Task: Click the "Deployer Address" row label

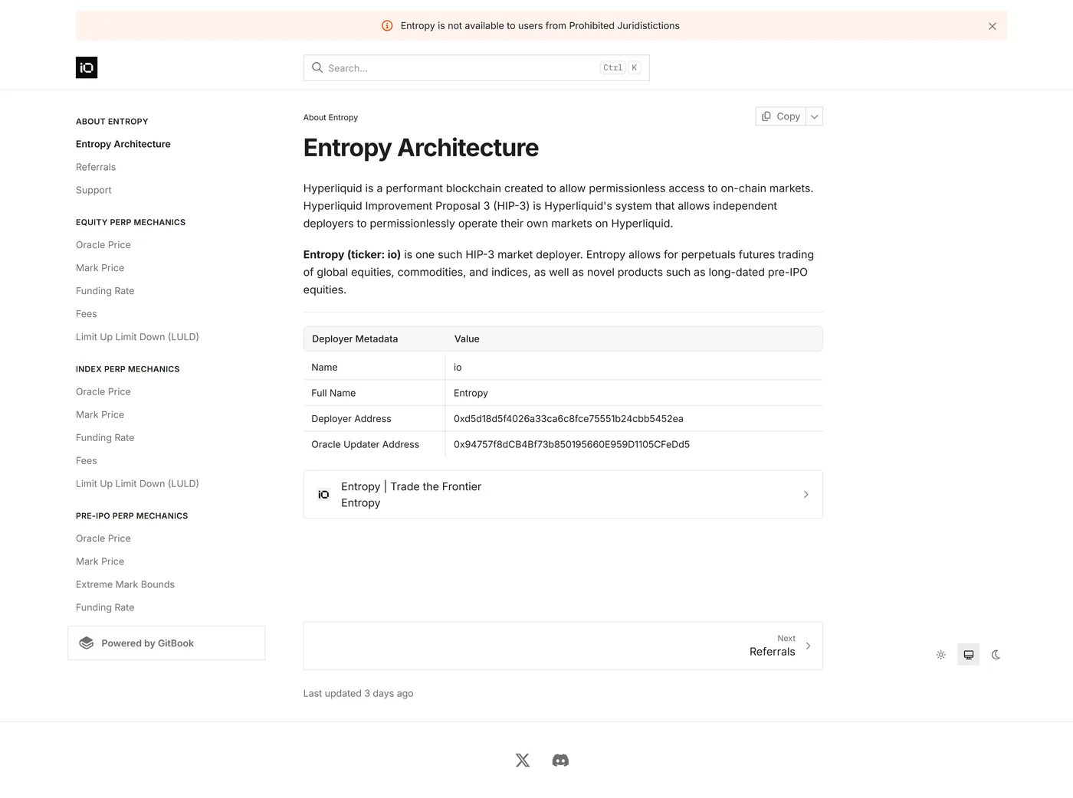Action: pyautogui.click(x=351, y=419)
